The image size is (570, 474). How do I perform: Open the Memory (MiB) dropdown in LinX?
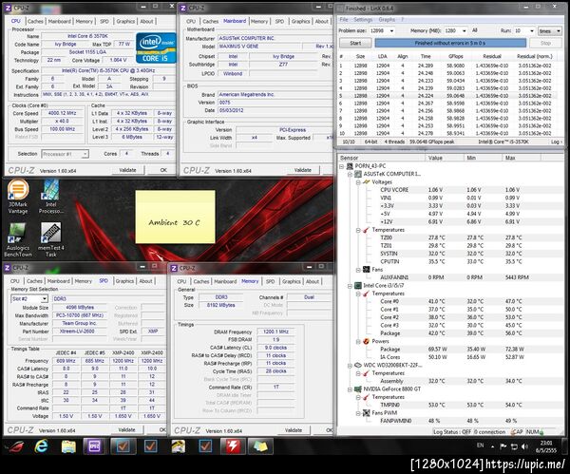point(465,31)
